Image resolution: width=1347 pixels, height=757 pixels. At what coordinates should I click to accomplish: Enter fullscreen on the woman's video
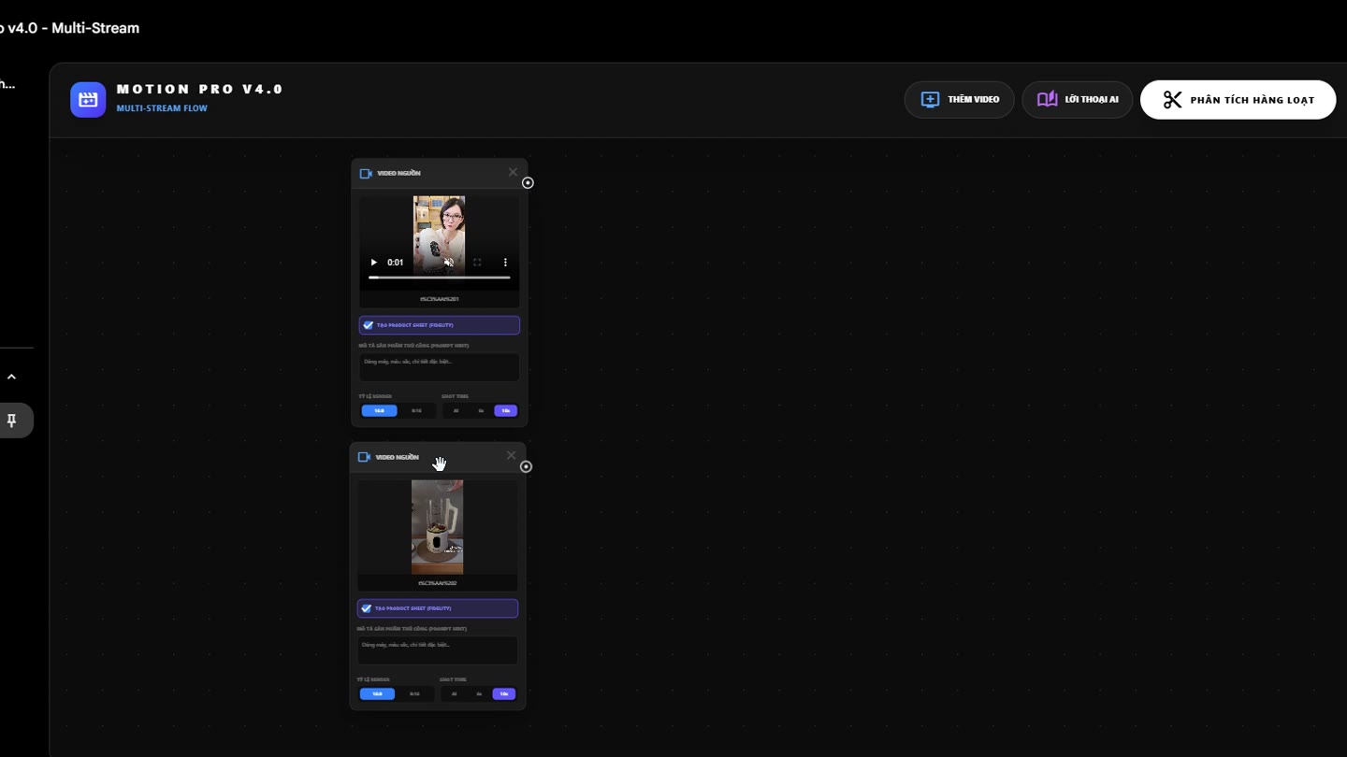click(477, 263)
